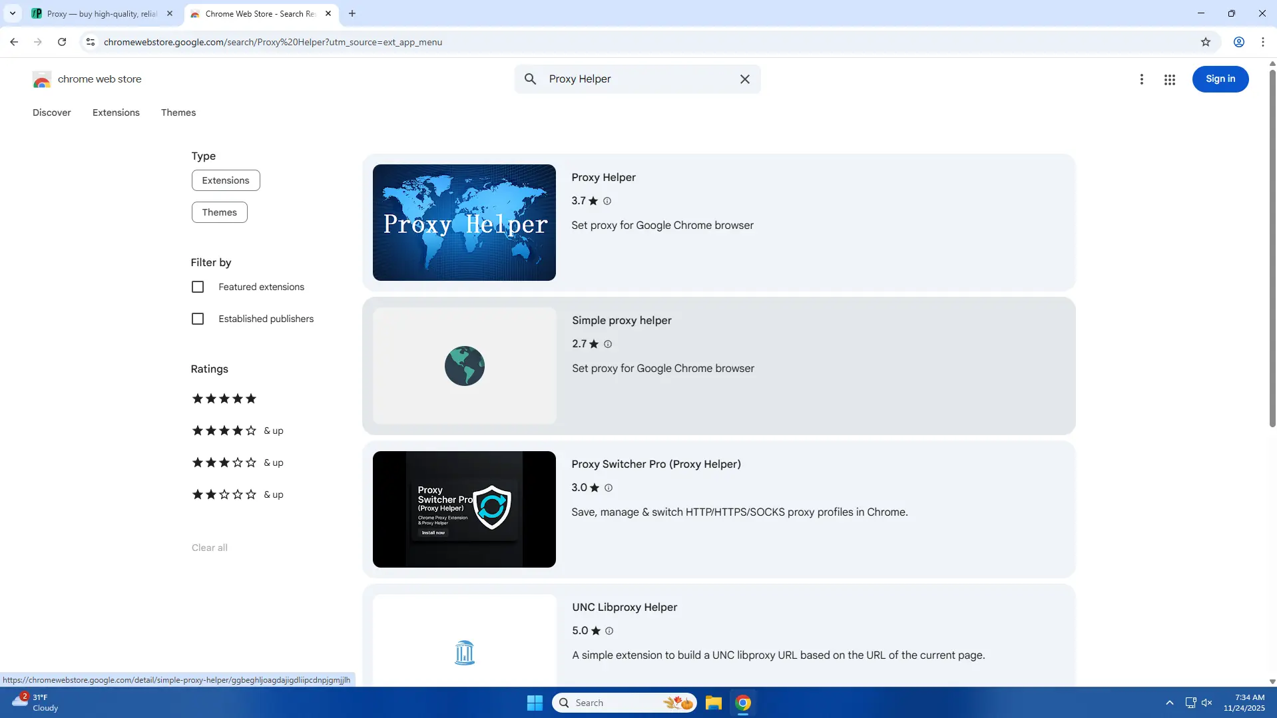Open File Explorer from the taskbar
Image resolution: width=1277 pixels, height=718 pixels.
click(x=714, y=703)
